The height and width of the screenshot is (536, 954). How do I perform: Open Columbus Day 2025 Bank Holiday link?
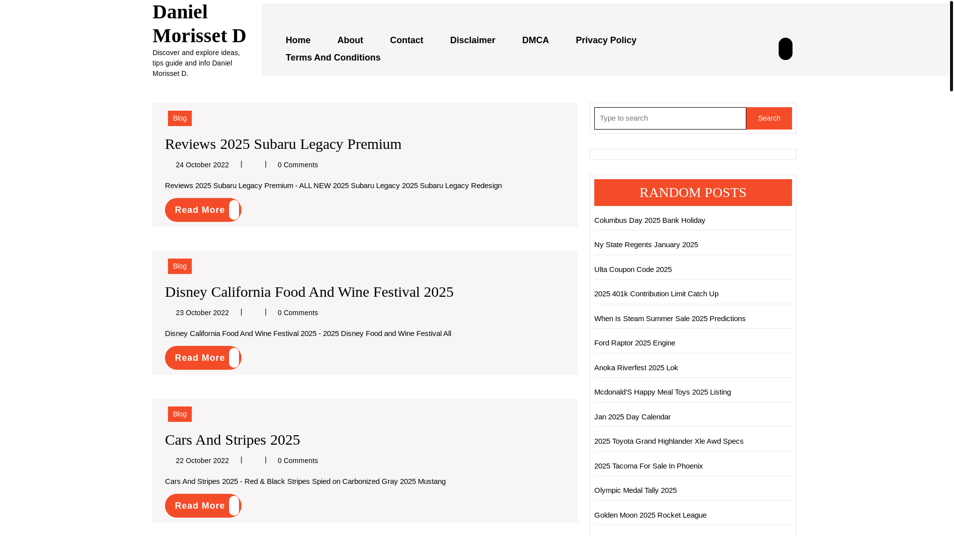click(649, 220)
